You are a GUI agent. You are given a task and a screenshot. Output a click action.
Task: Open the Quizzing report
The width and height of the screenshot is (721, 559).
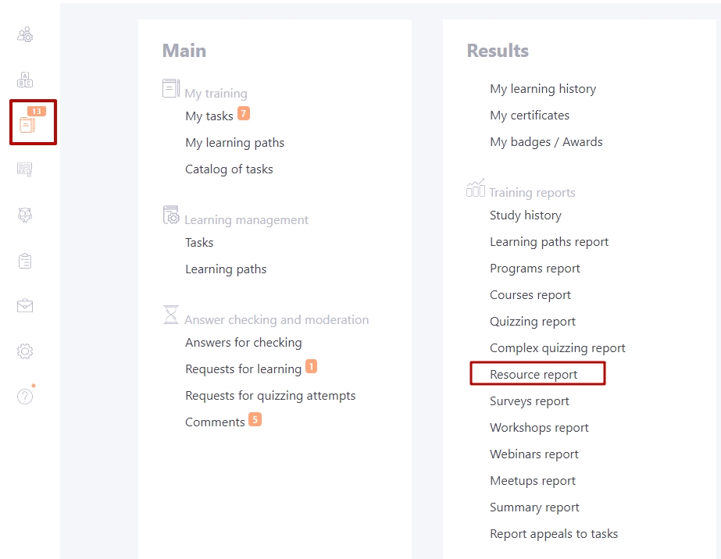point(533,322)
